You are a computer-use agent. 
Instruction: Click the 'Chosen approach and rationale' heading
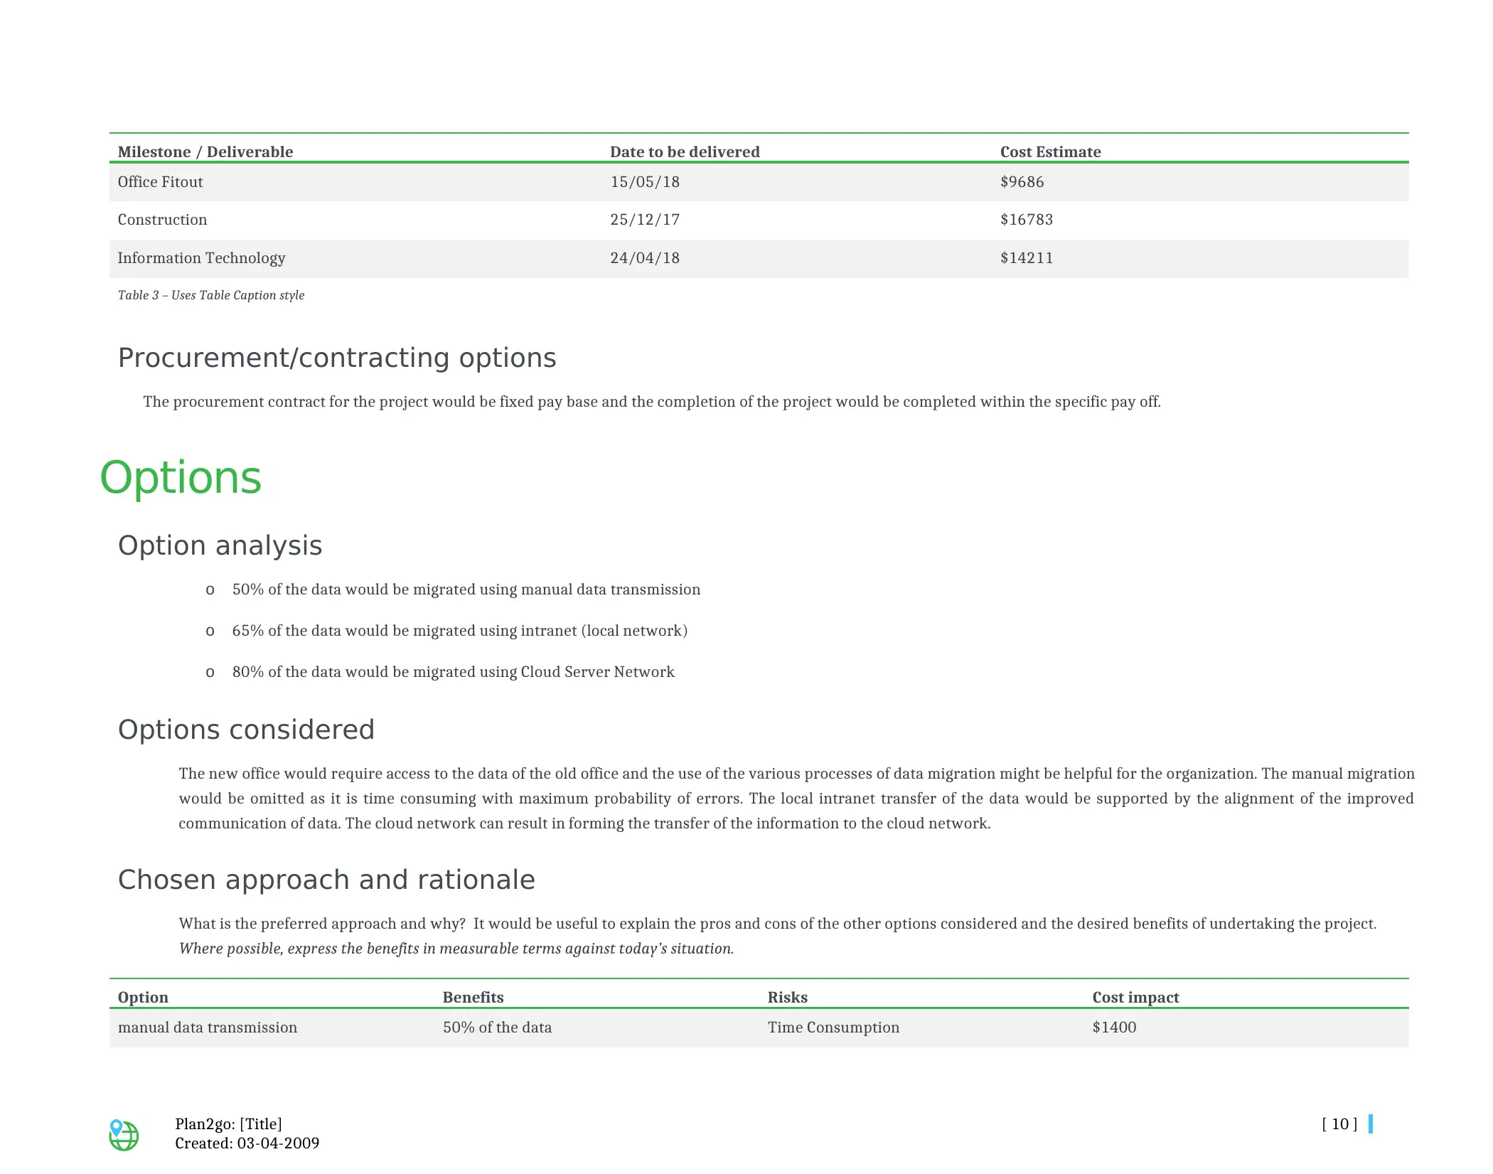click(x=326, y=880)
